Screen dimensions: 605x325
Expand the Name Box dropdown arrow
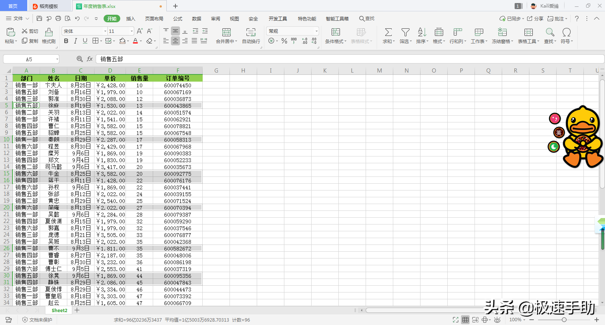[x=57, y=59]
